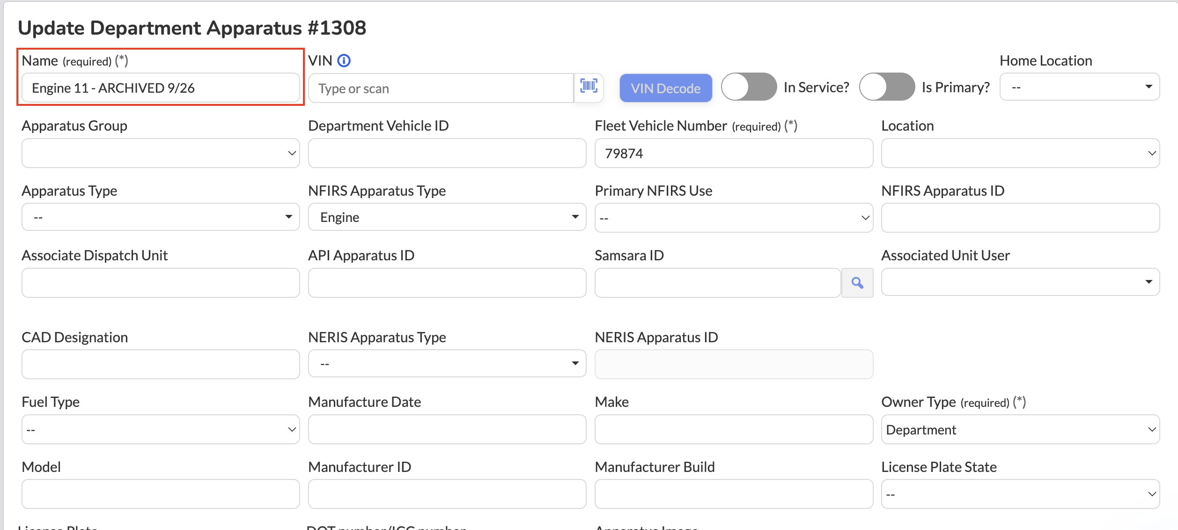Toggle the In Service switch

click(749, 87)
